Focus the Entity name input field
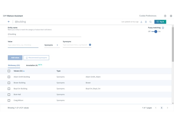This screenshot has height=124, width=174. click(x=44, y=34)
